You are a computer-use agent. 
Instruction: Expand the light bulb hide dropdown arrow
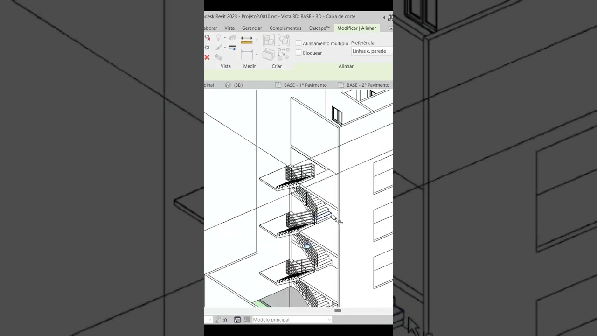[x=225, y=38]
